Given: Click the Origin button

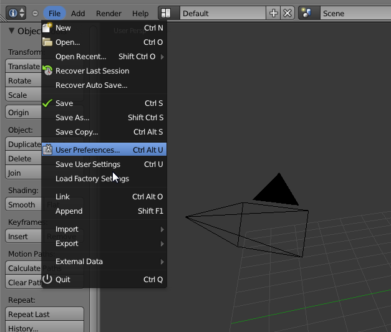Looking at the screenshot, I should click(24, 112).
